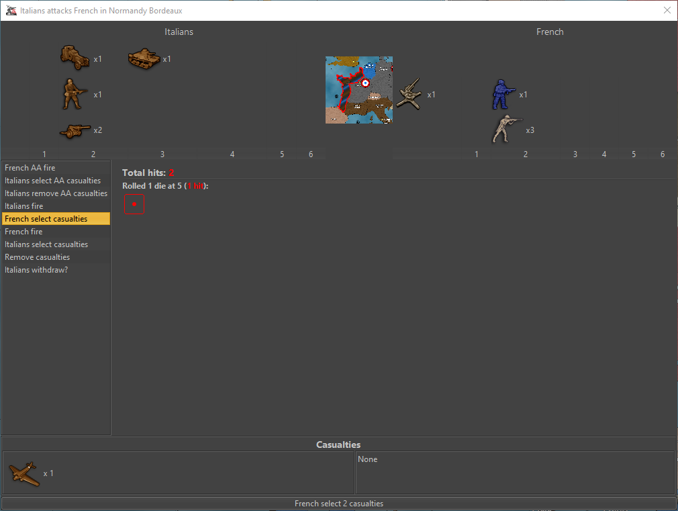Click the Italian artillery cannon icon
Viewport: 678px width, 511px height.
[75, 130]
